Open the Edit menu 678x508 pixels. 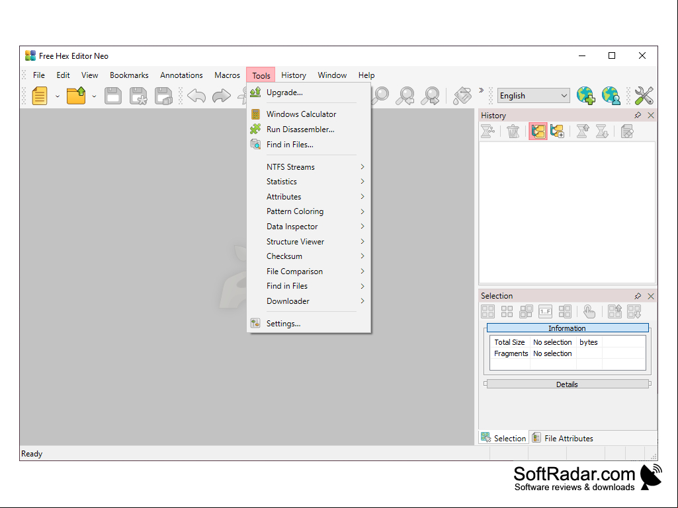(x=63, y=75)
